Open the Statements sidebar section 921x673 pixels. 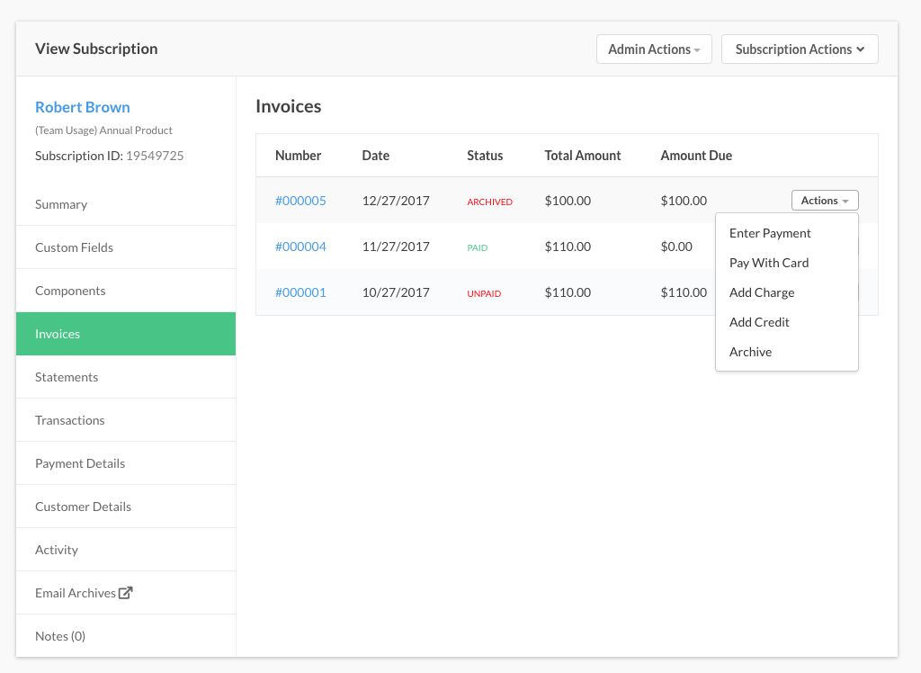click(126, 377)
